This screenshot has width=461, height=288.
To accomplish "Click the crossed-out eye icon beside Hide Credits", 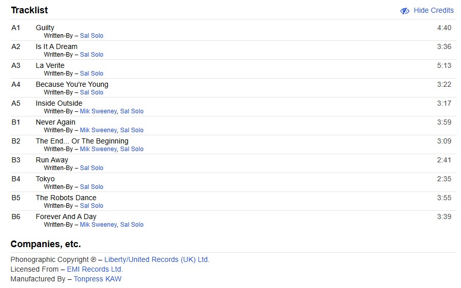I will (405, 11).
